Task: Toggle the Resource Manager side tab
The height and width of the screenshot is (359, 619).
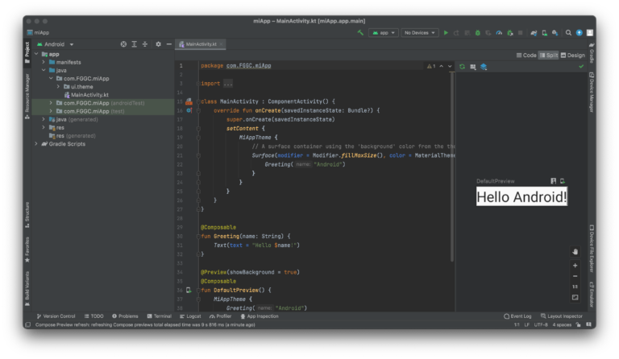Action: tap(27, 96)
